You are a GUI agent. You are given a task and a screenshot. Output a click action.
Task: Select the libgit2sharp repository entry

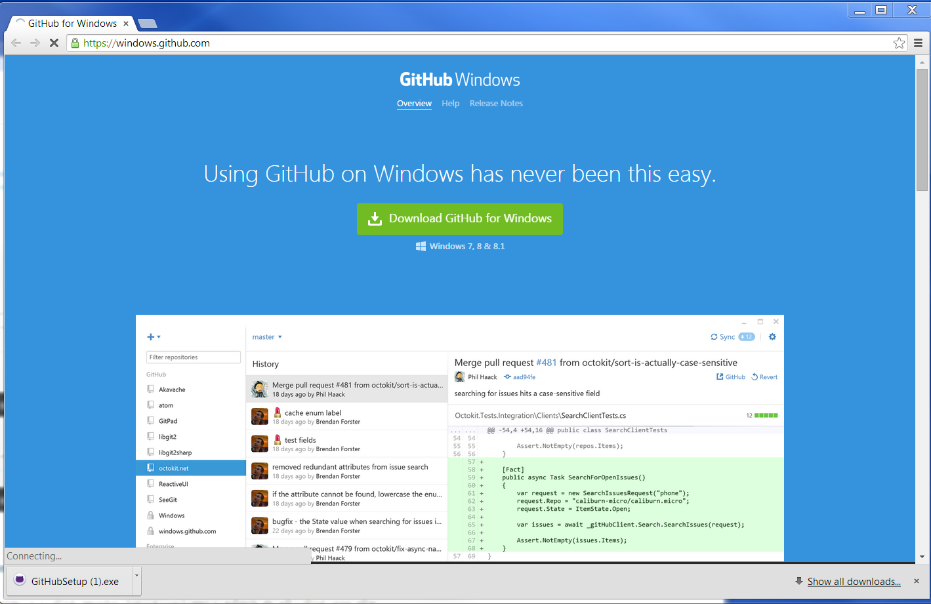(x=191, y=453)
